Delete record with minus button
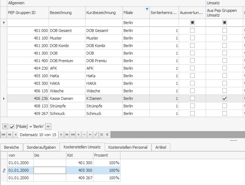Viewport: 245px width, 185px height. click(84, 134)
